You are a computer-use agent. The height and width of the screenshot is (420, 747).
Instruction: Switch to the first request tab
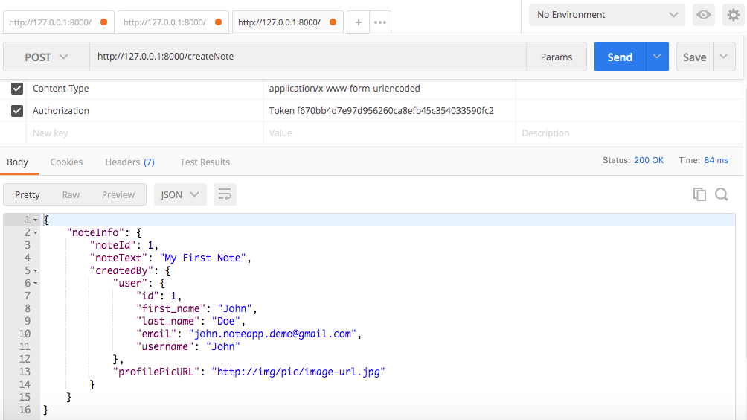[x=59, y=22]
